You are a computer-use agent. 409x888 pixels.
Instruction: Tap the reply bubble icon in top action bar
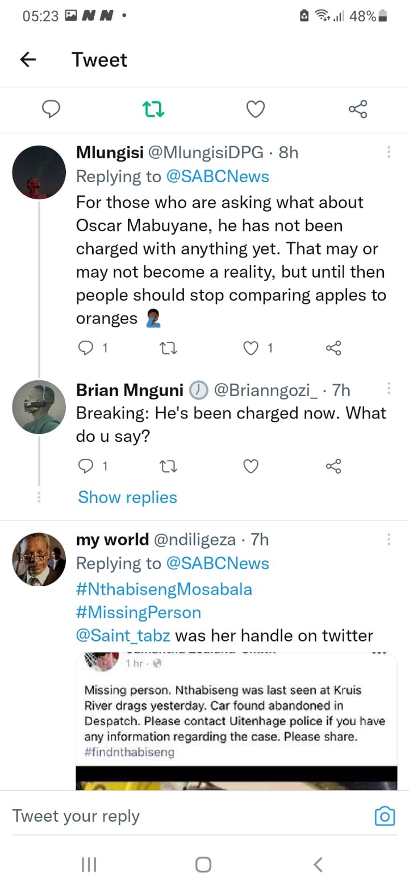click(x=52, y=108)
